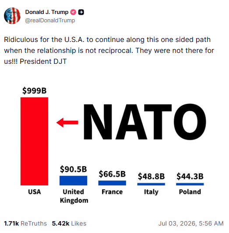Click the post text about reciprocal relationship

tap(109, 51)
